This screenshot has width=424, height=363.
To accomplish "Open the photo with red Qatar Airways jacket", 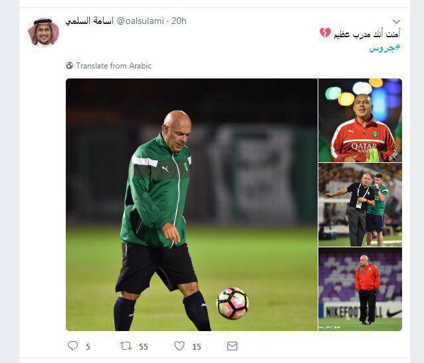I will pos(360,120).
